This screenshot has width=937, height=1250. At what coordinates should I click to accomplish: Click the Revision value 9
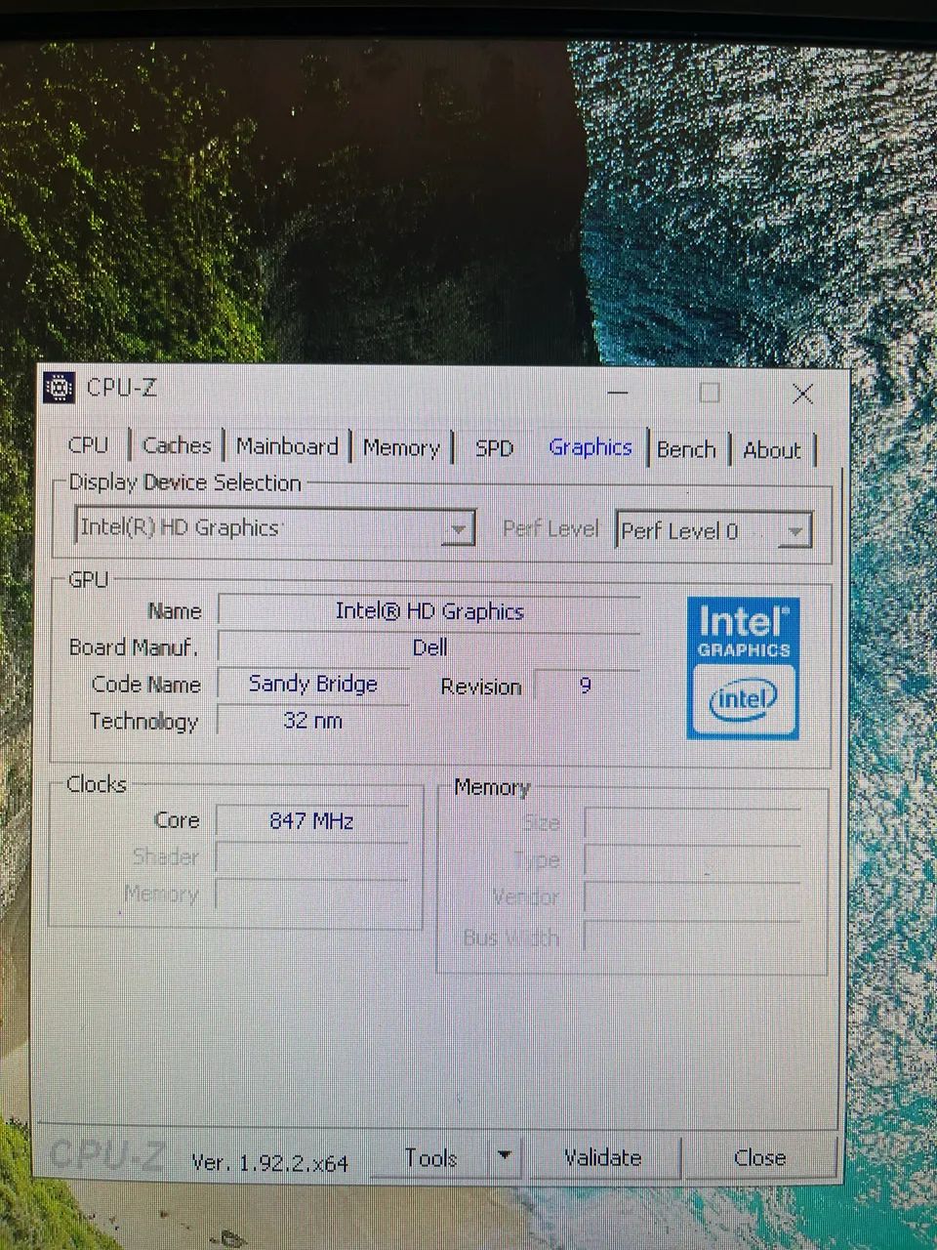coord(586,687)
